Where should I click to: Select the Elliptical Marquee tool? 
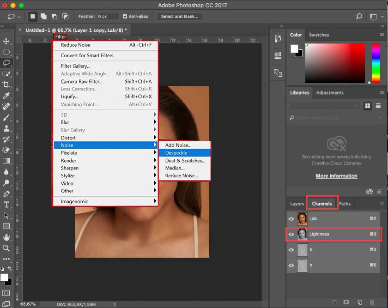point(6,52)
